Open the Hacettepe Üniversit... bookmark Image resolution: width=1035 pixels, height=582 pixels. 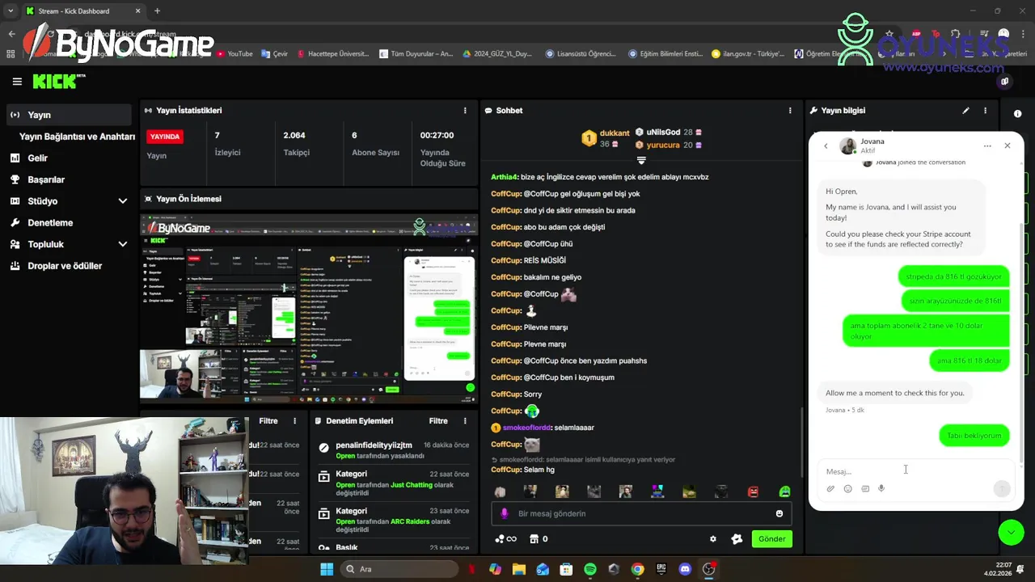click(332, 54)
